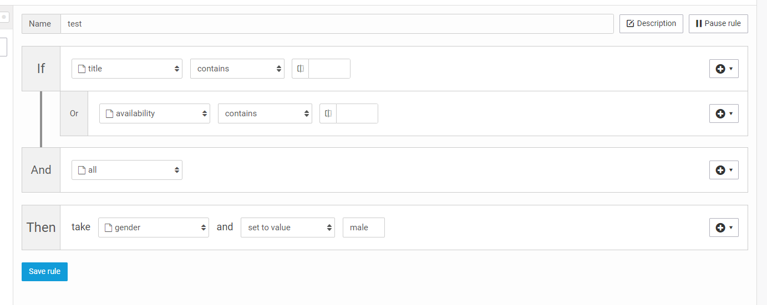Click the title condition value text box

[329, 69]
